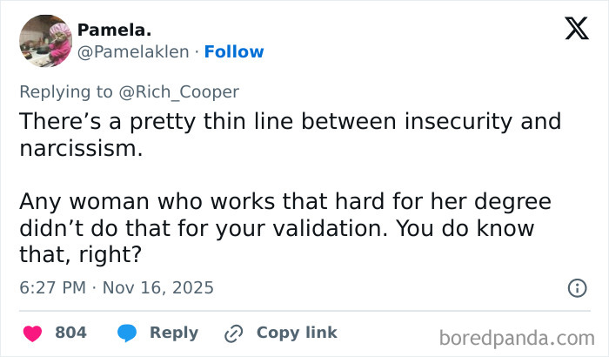Click the boredpanda.com watermark
Image resolution: width=609 pixels, height=357 pixels.
click(x=517, y=336)
